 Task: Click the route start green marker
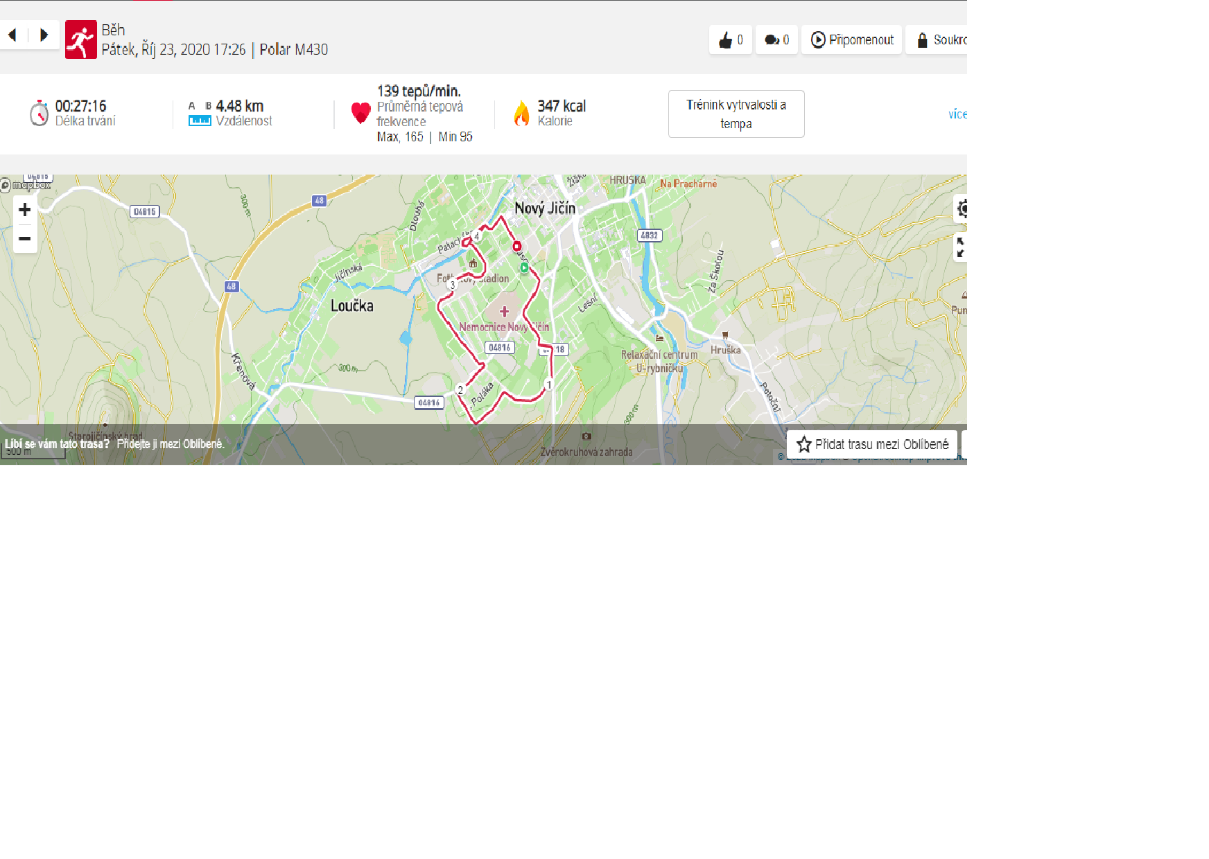tap(524, 267)
